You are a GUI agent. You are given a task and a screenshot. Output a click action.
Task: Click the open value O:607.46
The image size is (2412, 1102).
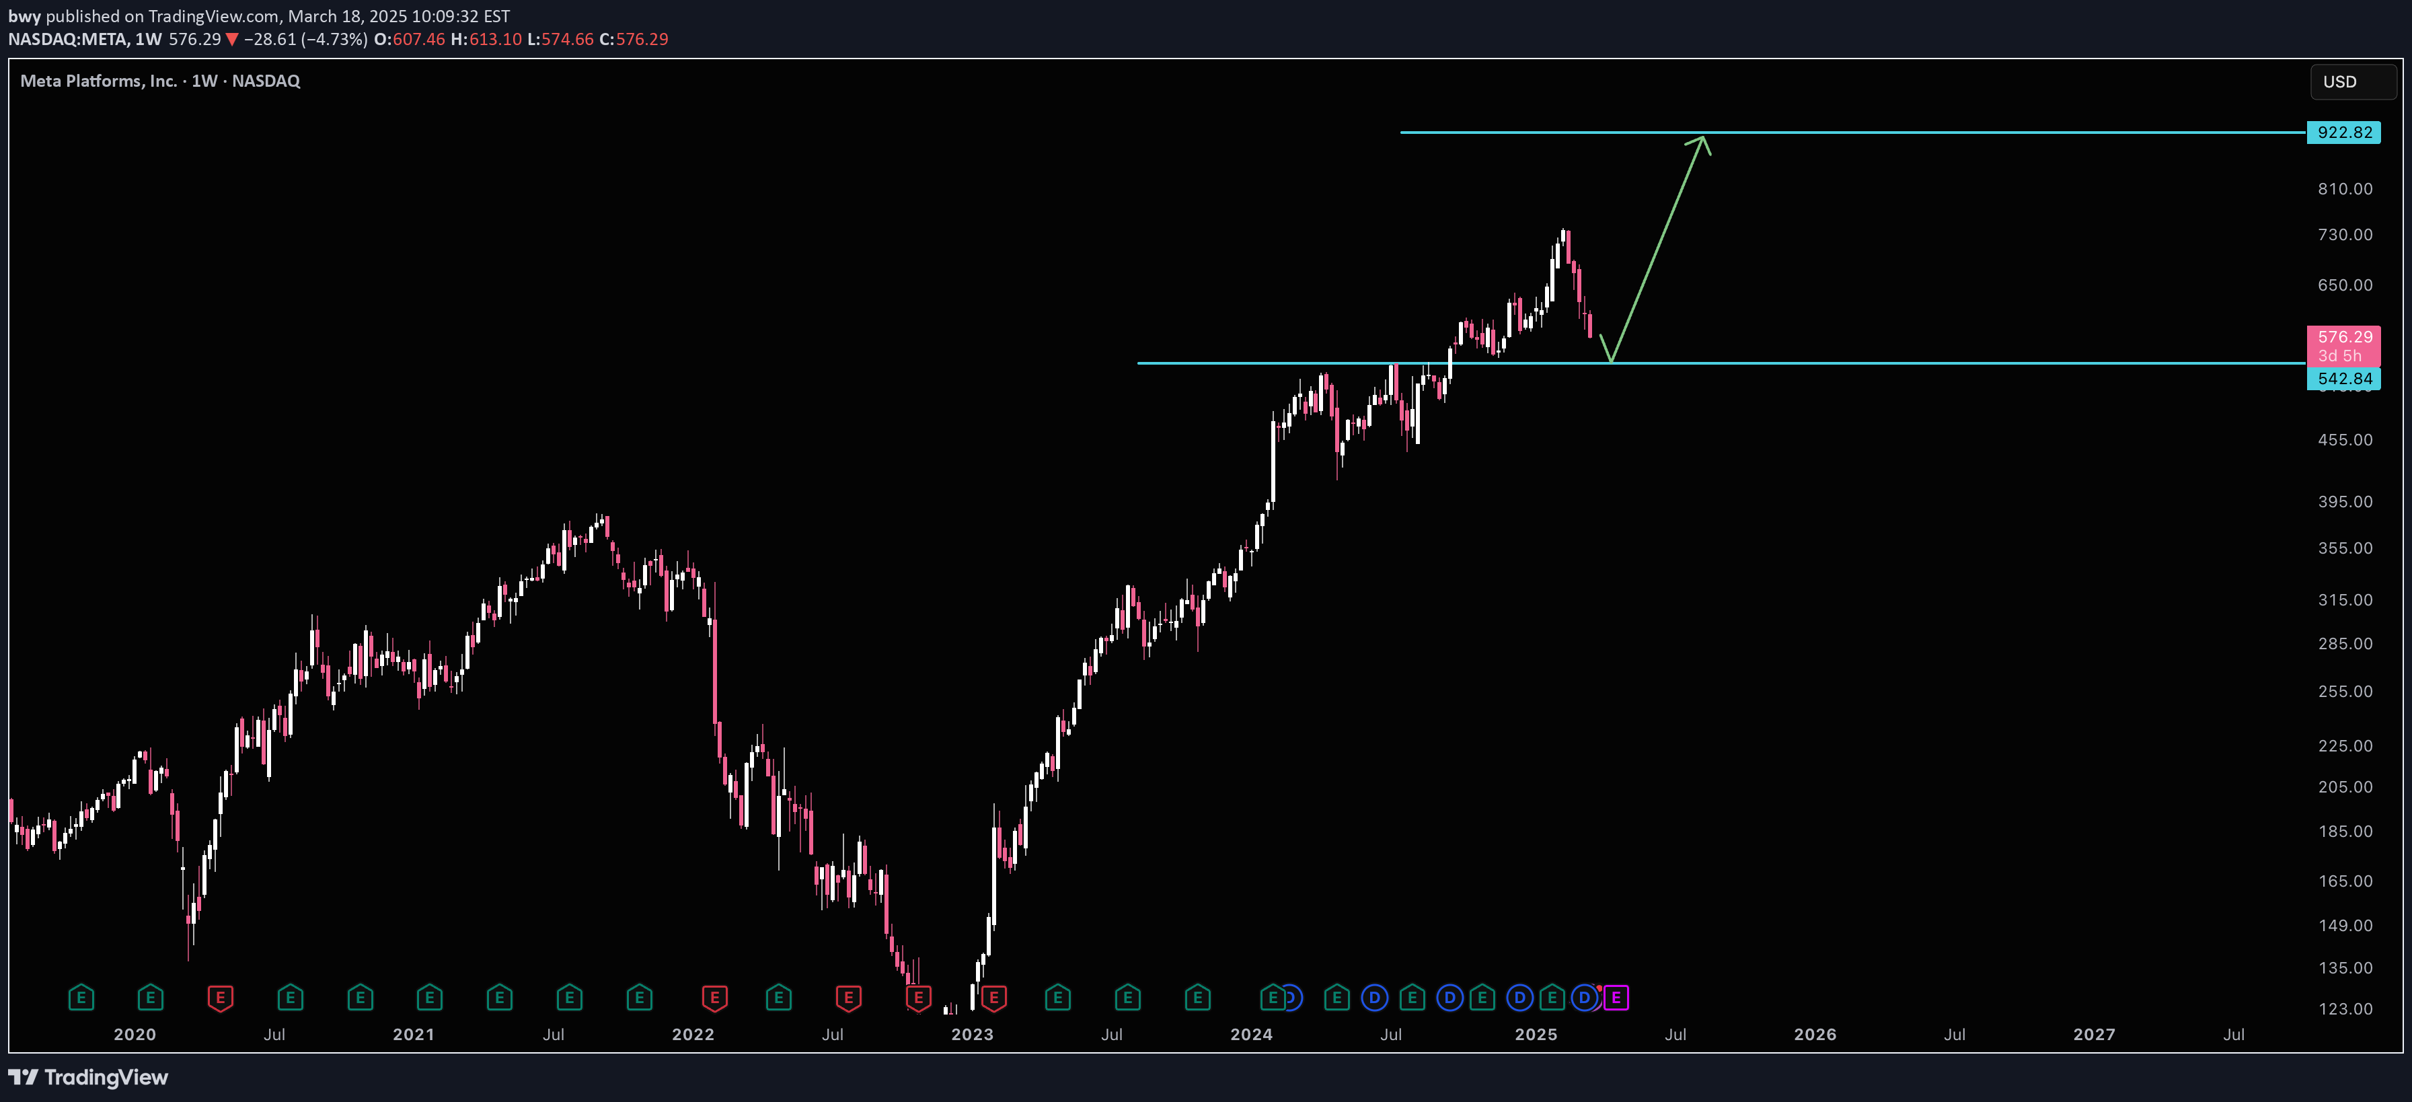[409, 39]
